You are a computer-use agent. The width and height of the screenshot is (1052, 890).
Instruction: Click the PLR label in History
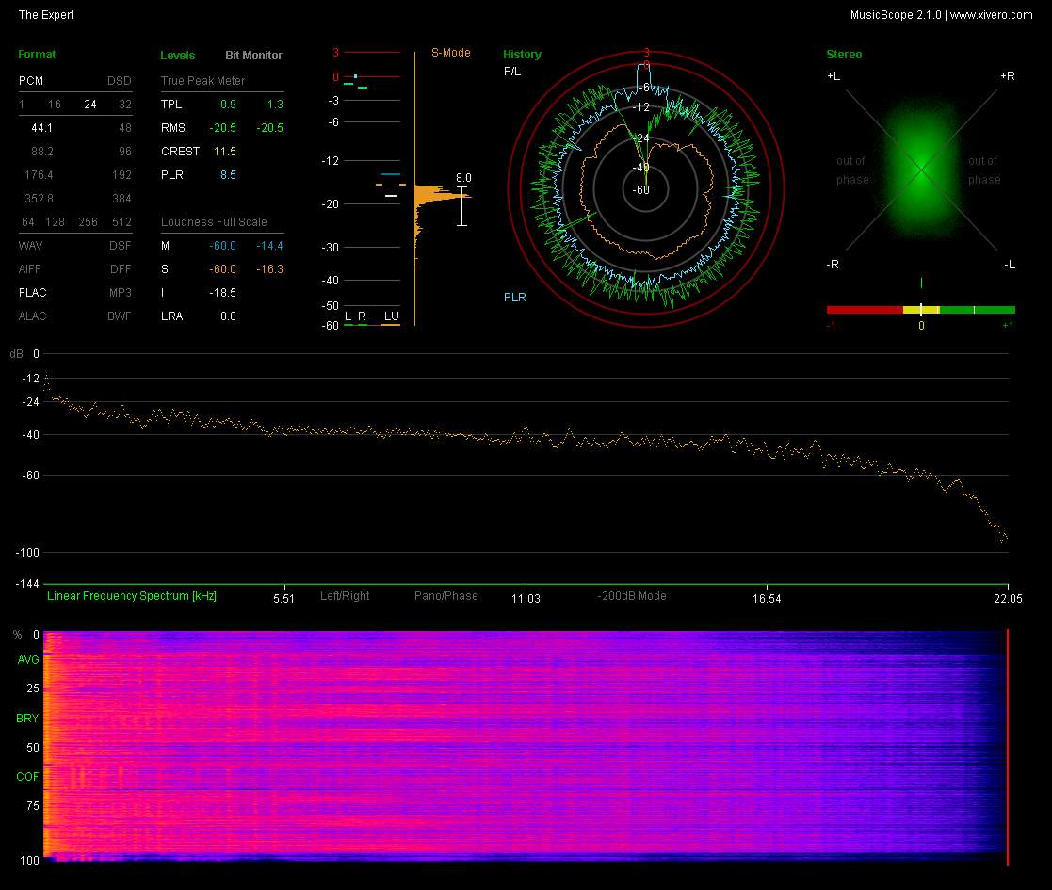click(x=514, y=298)
